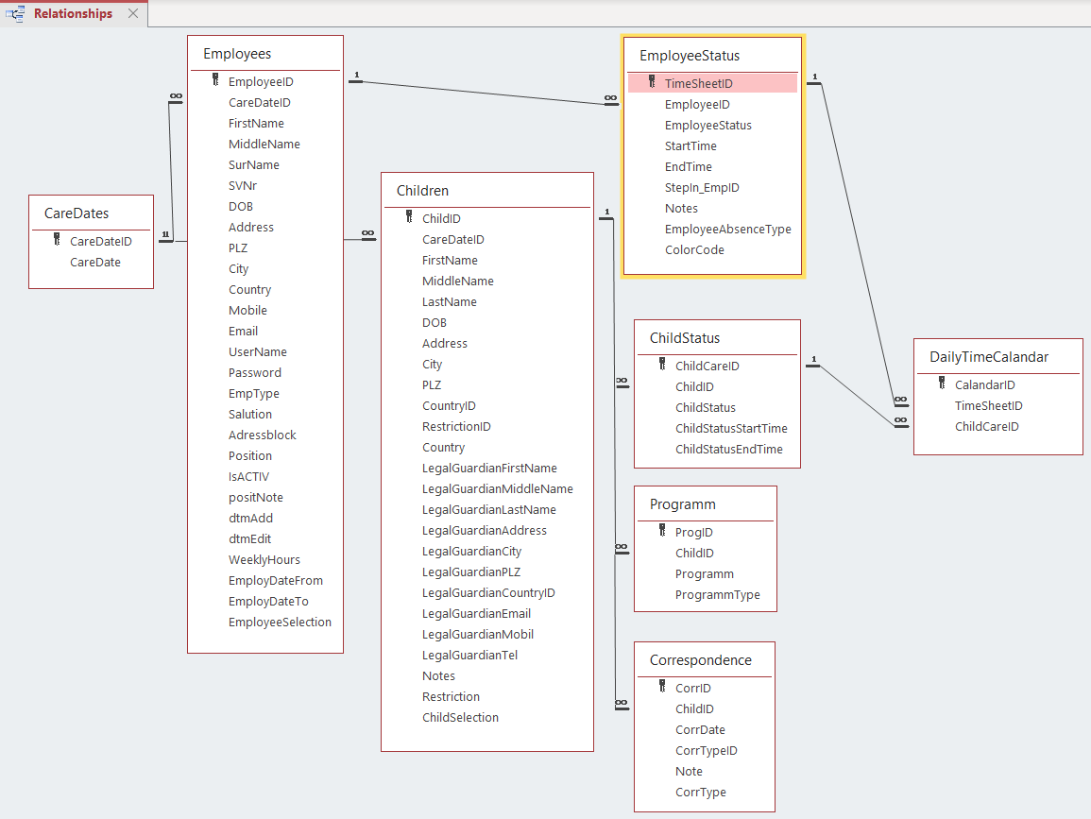Select the Relationships document tab
This screenshot has height=819, width=1091.
(73, 14)
